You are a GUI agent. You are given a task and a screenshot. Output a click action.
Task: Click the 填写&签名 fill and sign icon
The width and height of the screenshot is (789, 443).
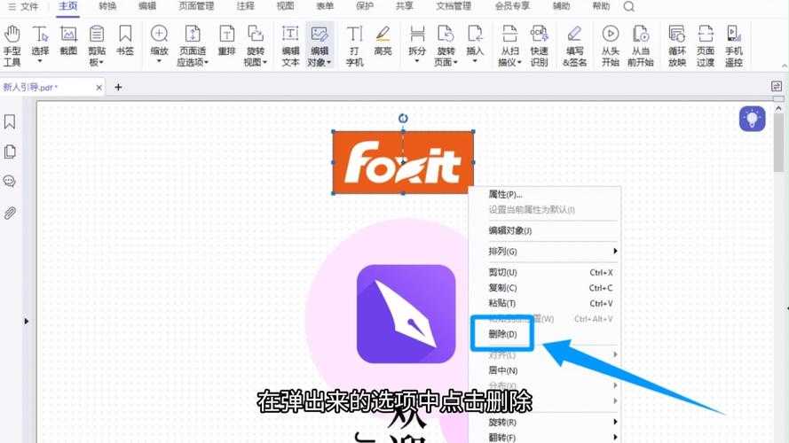coord(574,44)
